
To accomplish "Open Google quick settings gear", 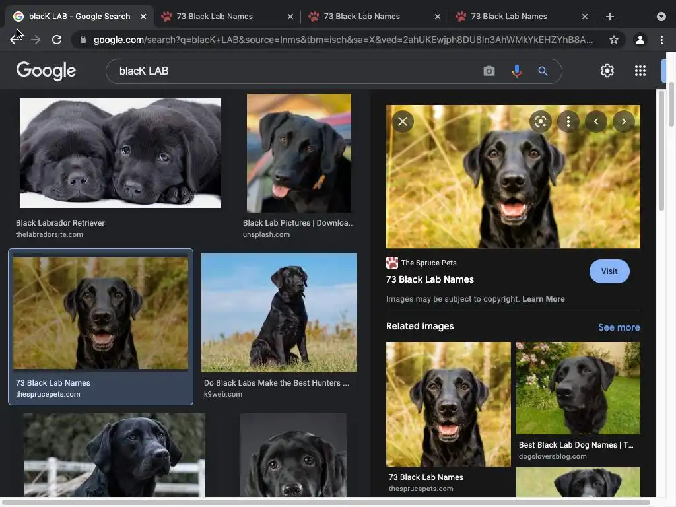I will point(607,71).
